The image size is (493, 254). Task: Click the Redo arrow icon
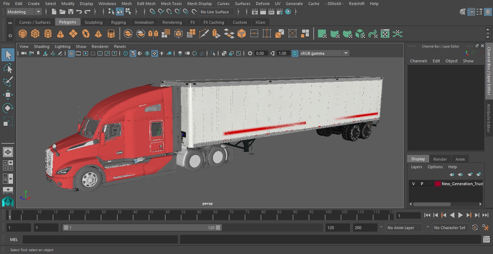click(87, 12)
